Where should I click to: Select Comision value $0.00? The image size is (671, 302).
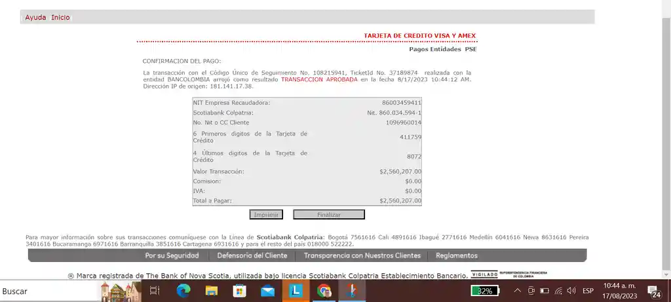click(413, 181)
